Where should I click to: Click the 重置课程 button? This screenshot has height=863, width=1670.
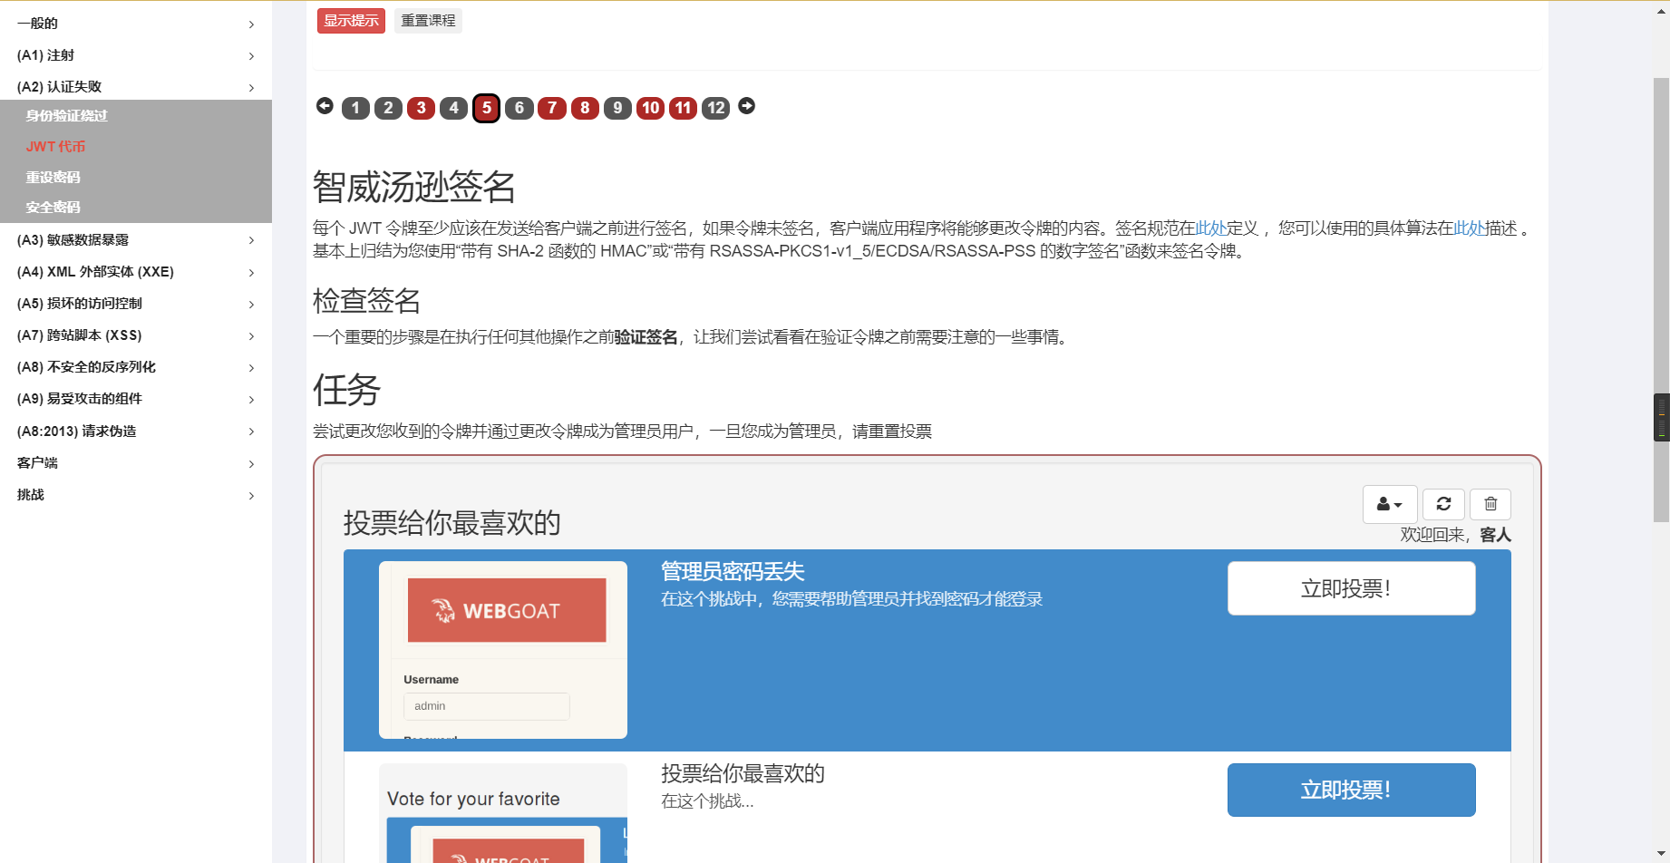pyautogui.click(x=429, y=21)
